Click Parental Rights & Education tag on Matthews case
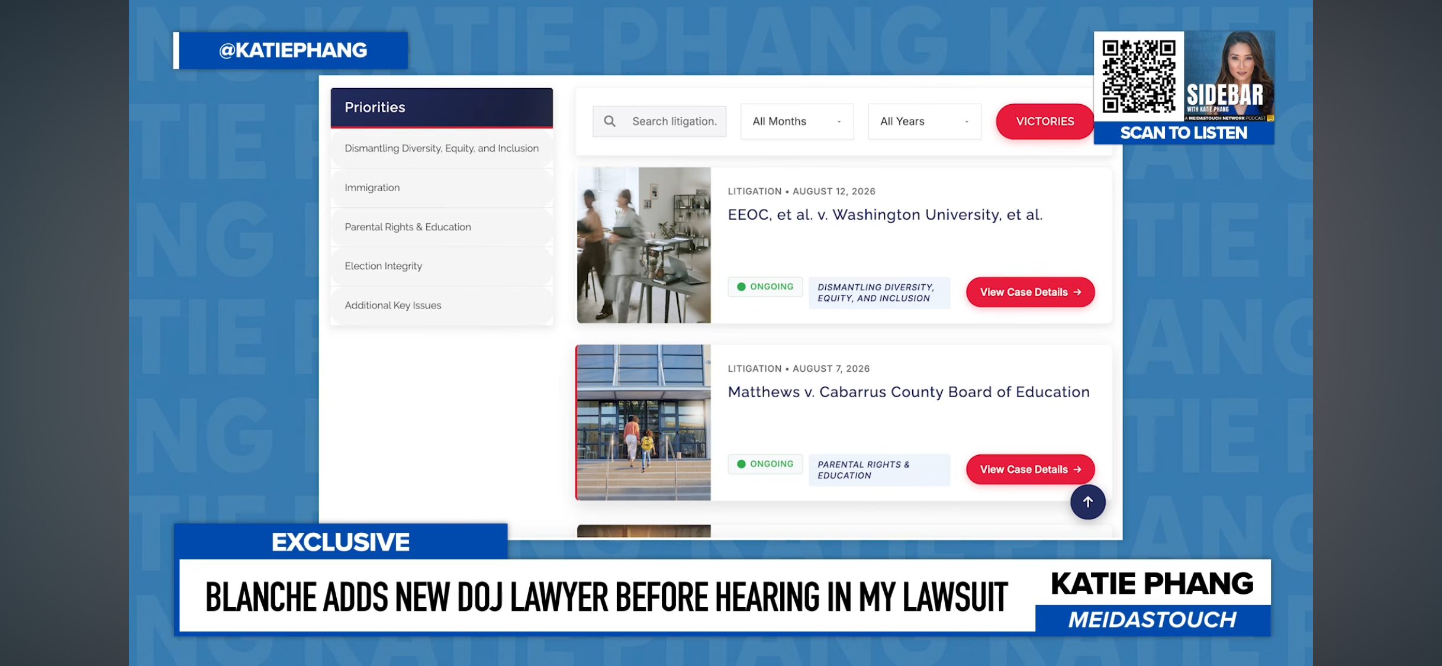1442x666 pixels. click(879, 470)
